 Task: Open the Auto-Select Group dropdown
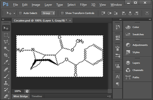[48, 13]
